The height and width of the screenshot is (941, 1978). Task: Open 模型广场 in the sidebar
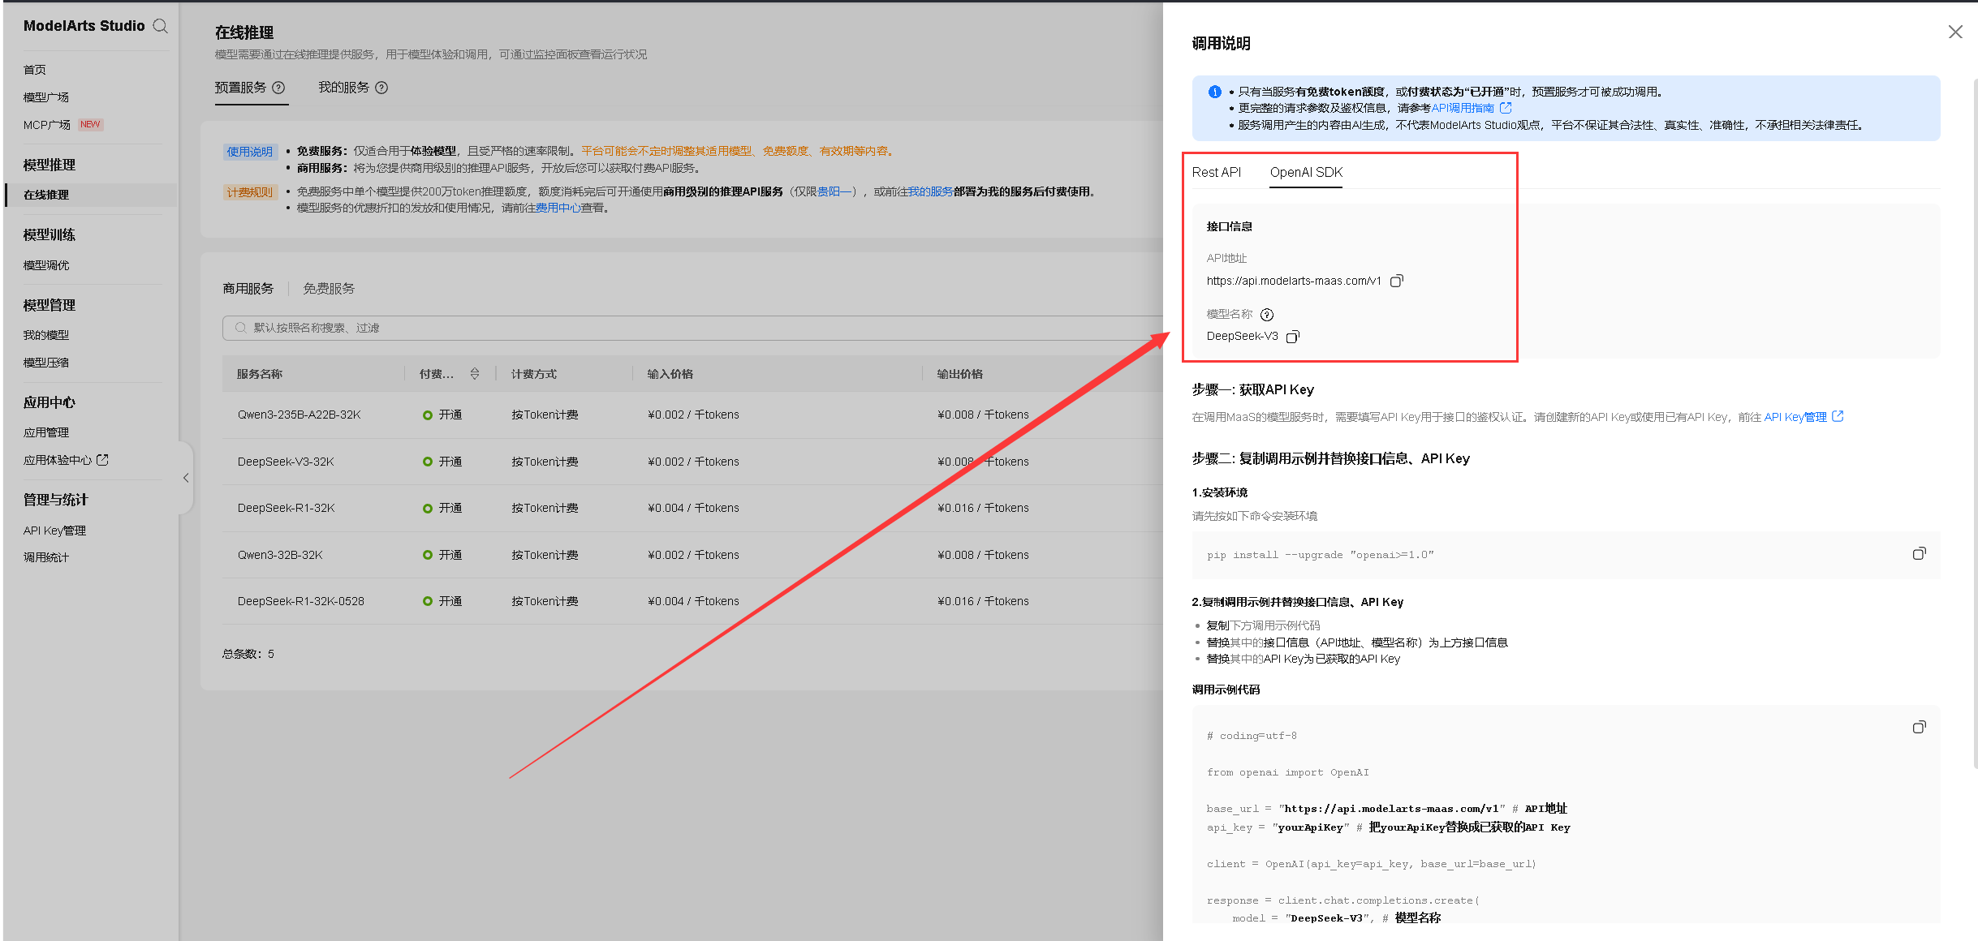(x=46, y=97)
